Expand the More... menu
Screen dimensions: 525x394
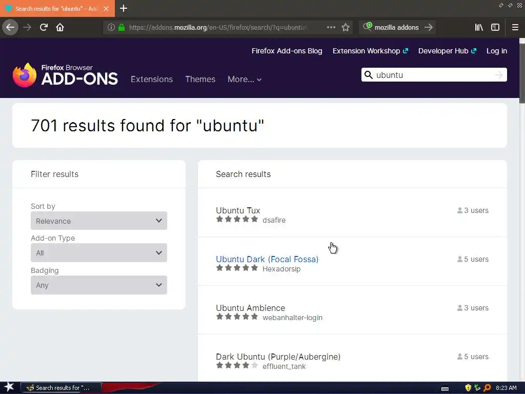(x=245, y=79)
